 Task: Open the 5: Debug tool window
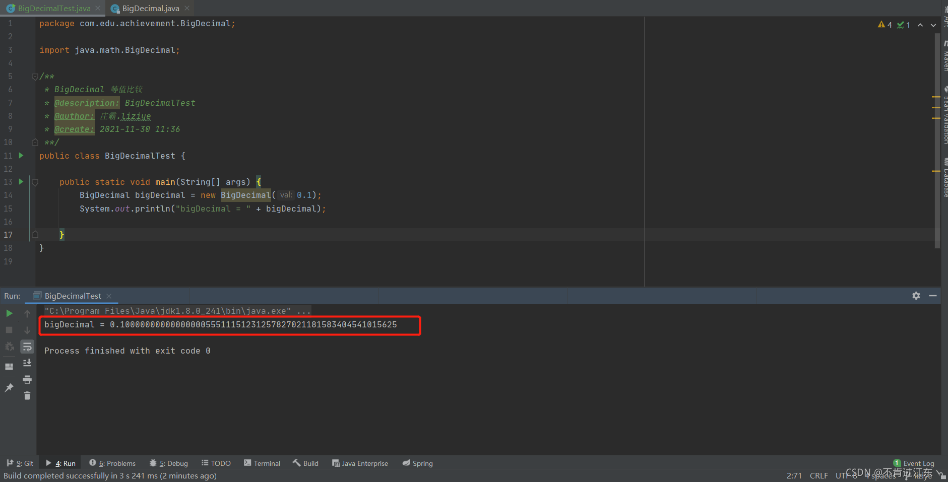pyautogui.click(x=169, y=463)
